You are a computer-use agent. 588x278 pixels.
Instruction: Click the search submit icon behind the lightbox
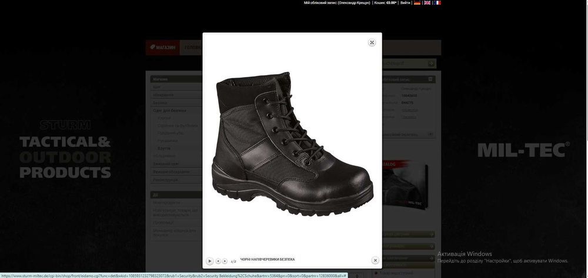[x=431, y=63]
